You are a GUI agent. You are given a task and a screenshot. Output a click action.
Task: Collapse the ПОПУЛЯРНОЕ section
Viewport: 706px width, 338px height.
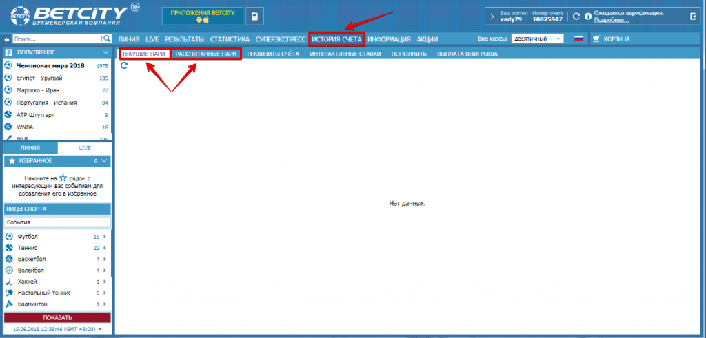pyautogui.click(x=105, y=52)
